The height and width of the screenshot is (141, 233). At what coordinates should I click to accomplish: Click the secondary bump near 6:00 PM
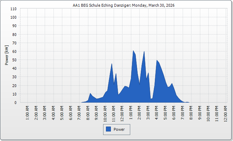click(x=172, y=84)
